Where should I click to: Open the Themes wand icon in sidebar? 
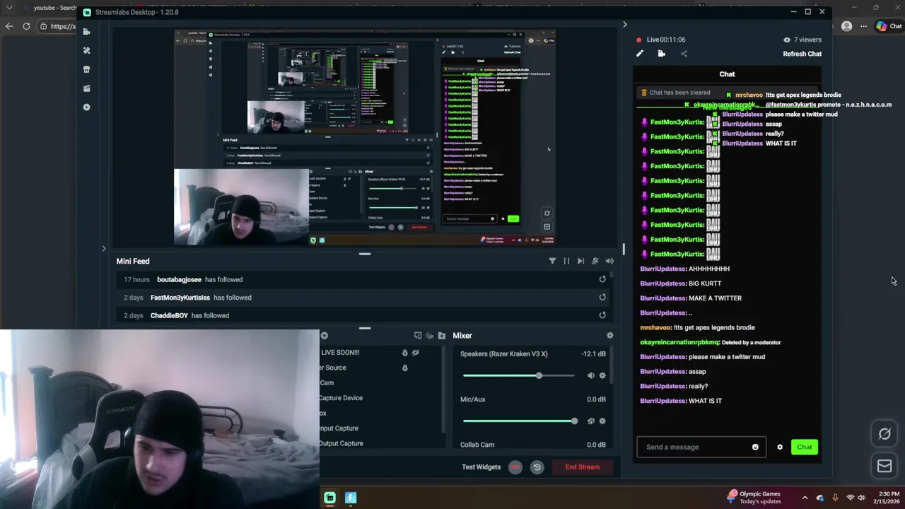pos(86,51)
